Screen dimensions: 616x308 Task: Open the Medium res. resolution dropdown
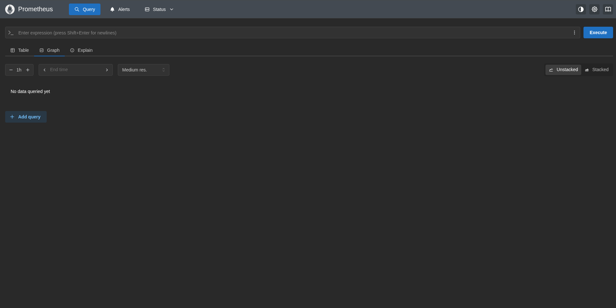[x=144, y=70]
